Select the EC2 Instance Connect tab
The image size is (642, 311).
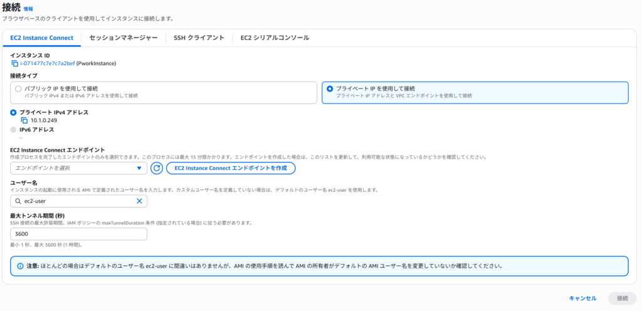42,38
